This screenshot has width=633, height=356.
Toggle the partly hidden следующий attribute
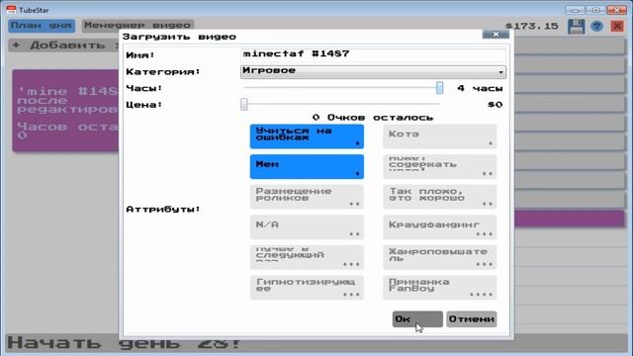coord(307,257)
